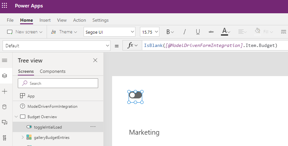
Task: Toggle strikethrough formatting
Action: (x=211, y=32)
